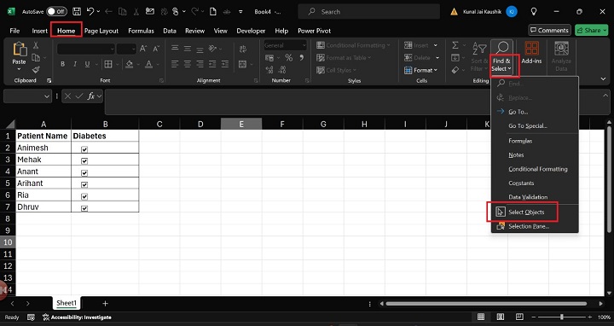
Task: Switch to Normal view icon in status bar
Action: pos(481,317)
